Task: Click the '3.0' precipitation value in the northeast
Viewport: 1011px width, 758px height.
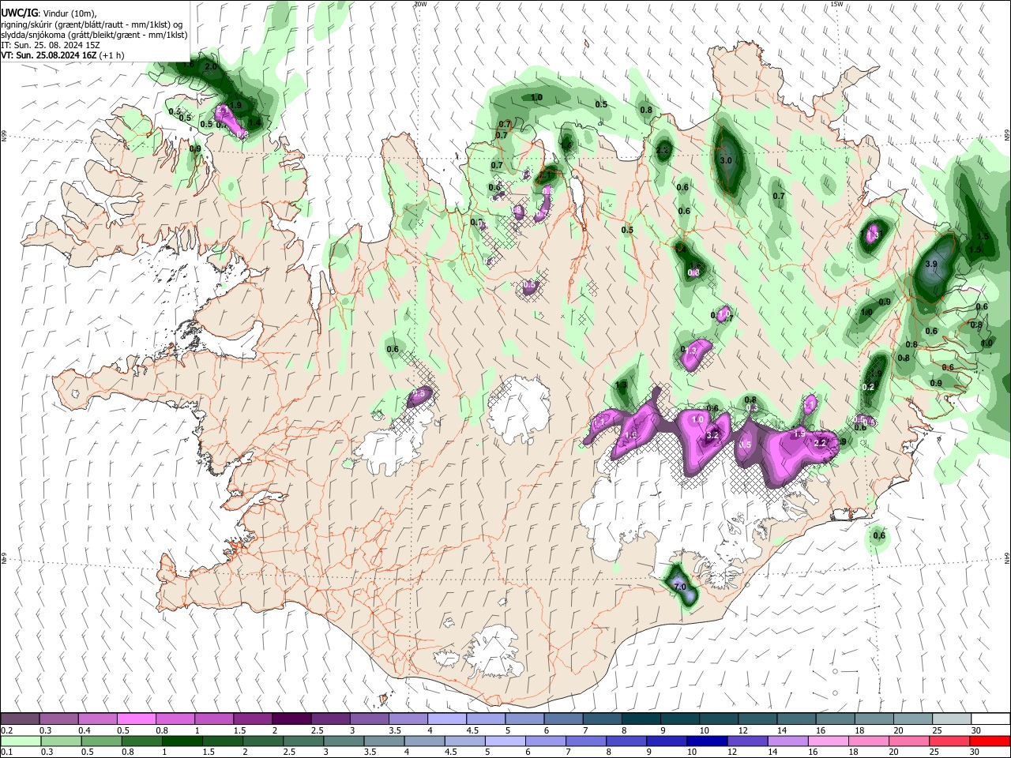Action: click(727, 160)
